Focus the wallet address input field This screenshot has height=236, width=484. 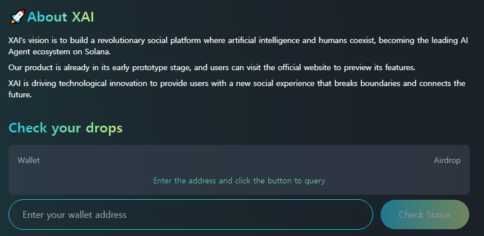(191, 214)
